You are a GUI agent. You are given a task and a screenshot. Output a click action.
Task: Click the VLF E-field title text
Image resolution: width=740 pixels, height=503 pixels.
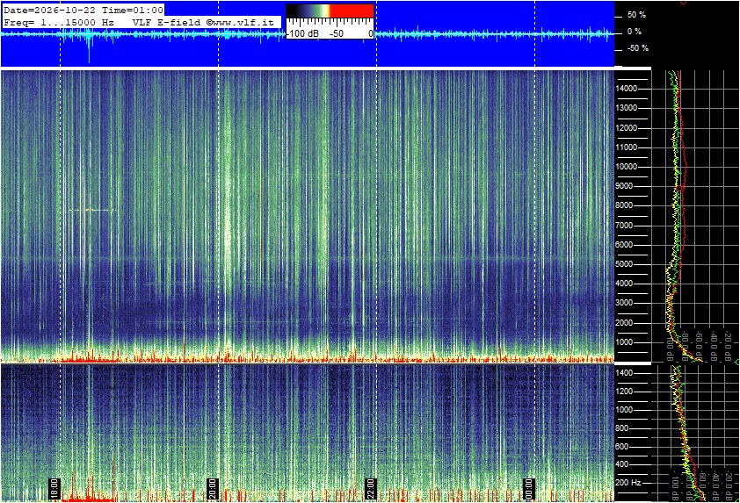click(167, 22)
